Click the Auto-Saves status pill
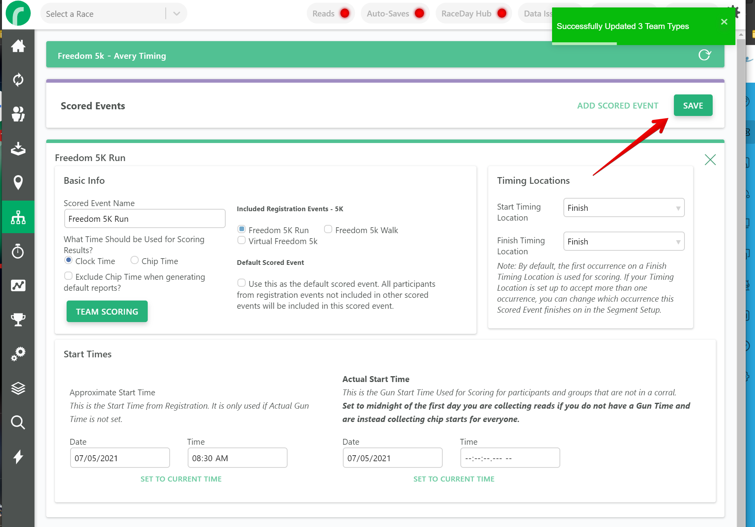Screen dimensions: 755x527 (395, 14)
